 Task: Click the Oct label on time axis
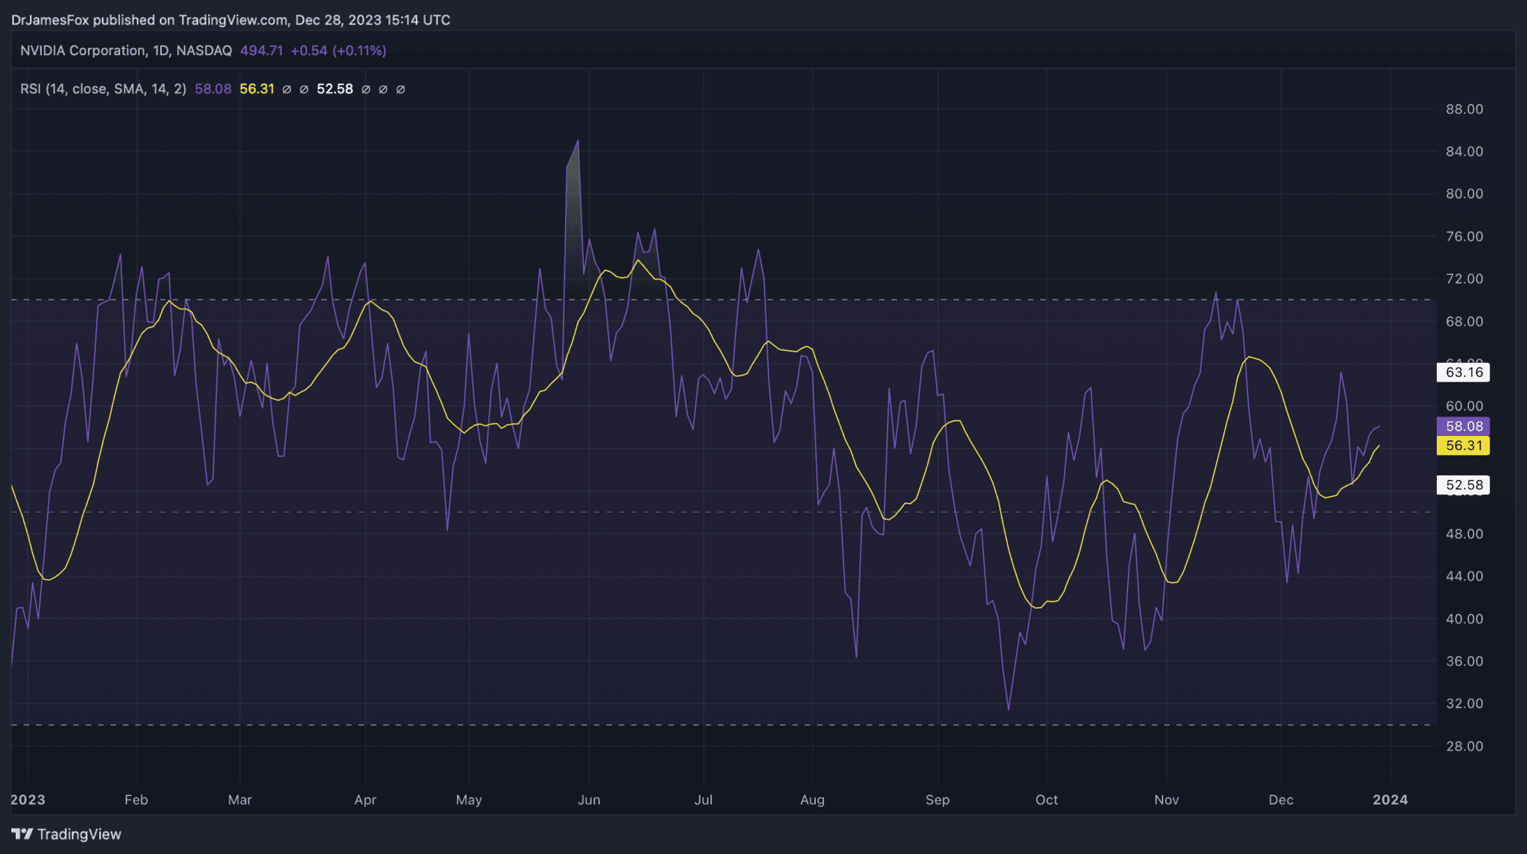click(x=1046, y=800)
